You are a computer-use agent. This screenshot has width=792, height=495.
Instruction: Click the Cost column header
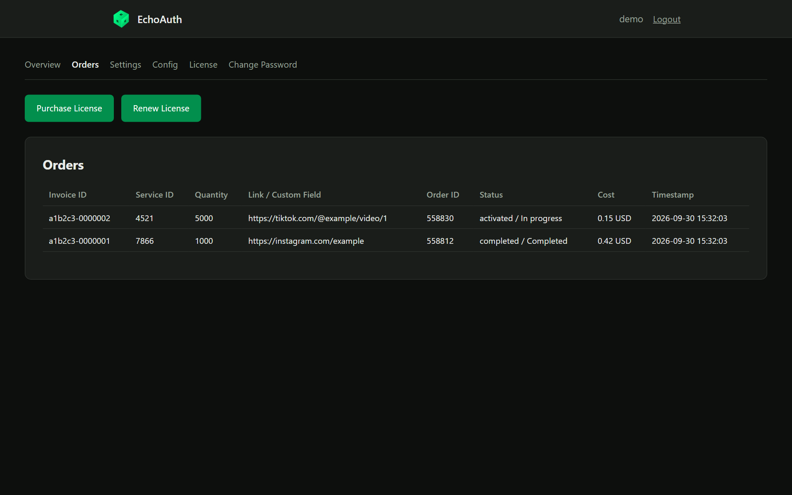[x=606, y=195]
